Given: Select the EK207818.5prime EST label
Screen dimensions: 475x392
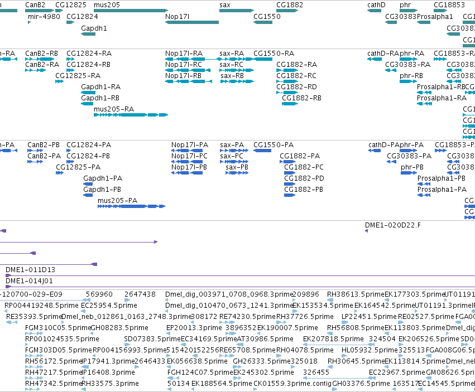Looking at the screenshot, I should (x=334, y=339).
